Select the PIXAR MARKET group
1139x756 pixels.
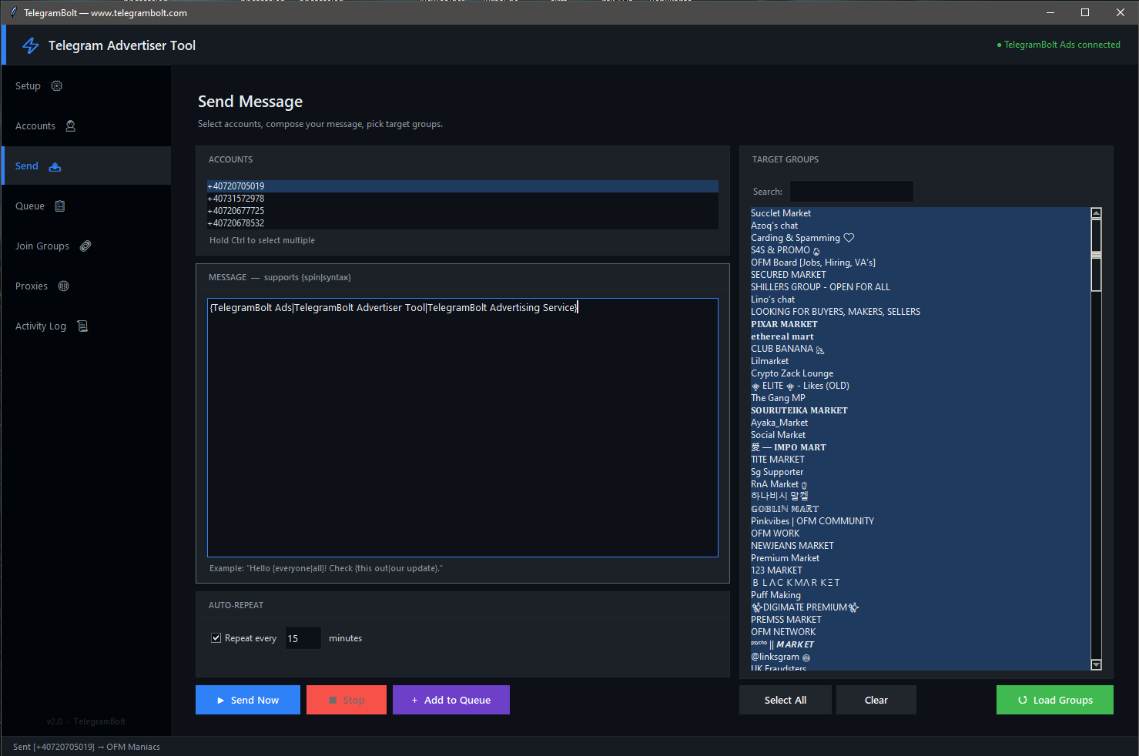click(920, 324)
